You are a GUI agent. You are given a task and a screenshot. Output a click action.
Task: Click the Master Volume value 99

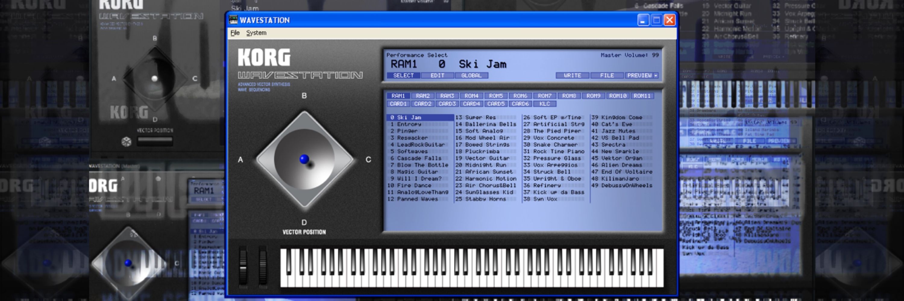click(655, 55)
